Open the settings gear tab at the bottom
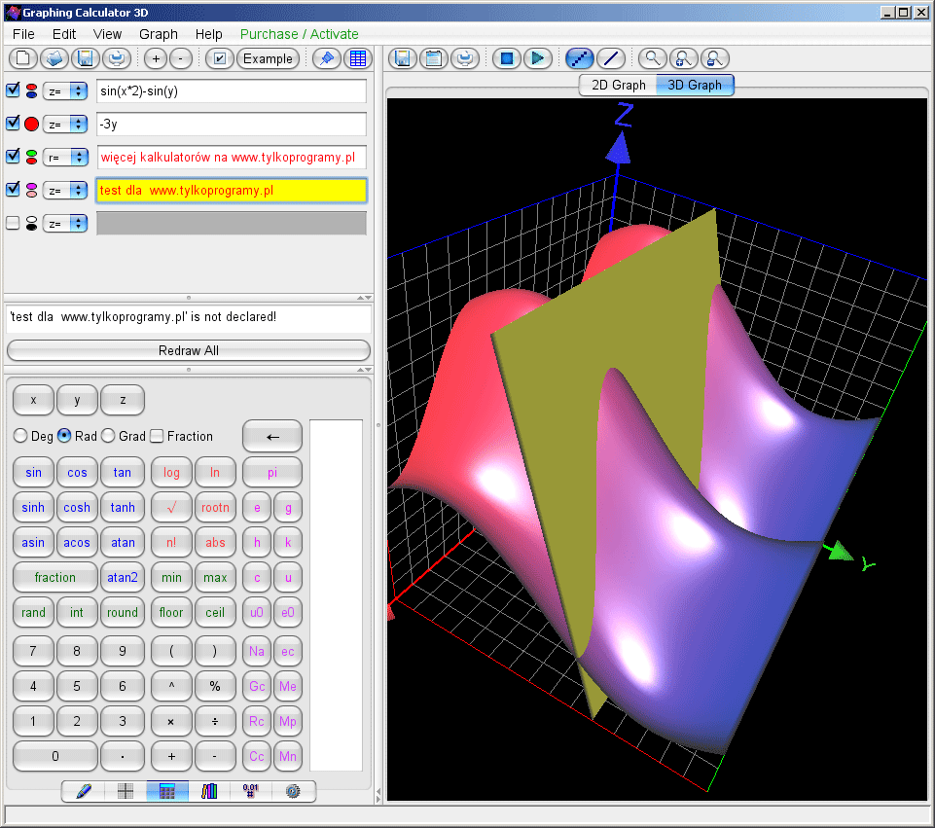The width and height of the screenshot is (935, 828). tap(293, 791)
